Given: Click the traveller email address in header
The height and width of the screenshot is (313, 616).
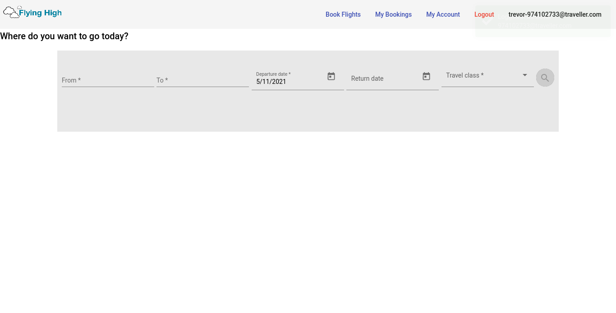Looking at the screenshot, I should coord(555,14).
